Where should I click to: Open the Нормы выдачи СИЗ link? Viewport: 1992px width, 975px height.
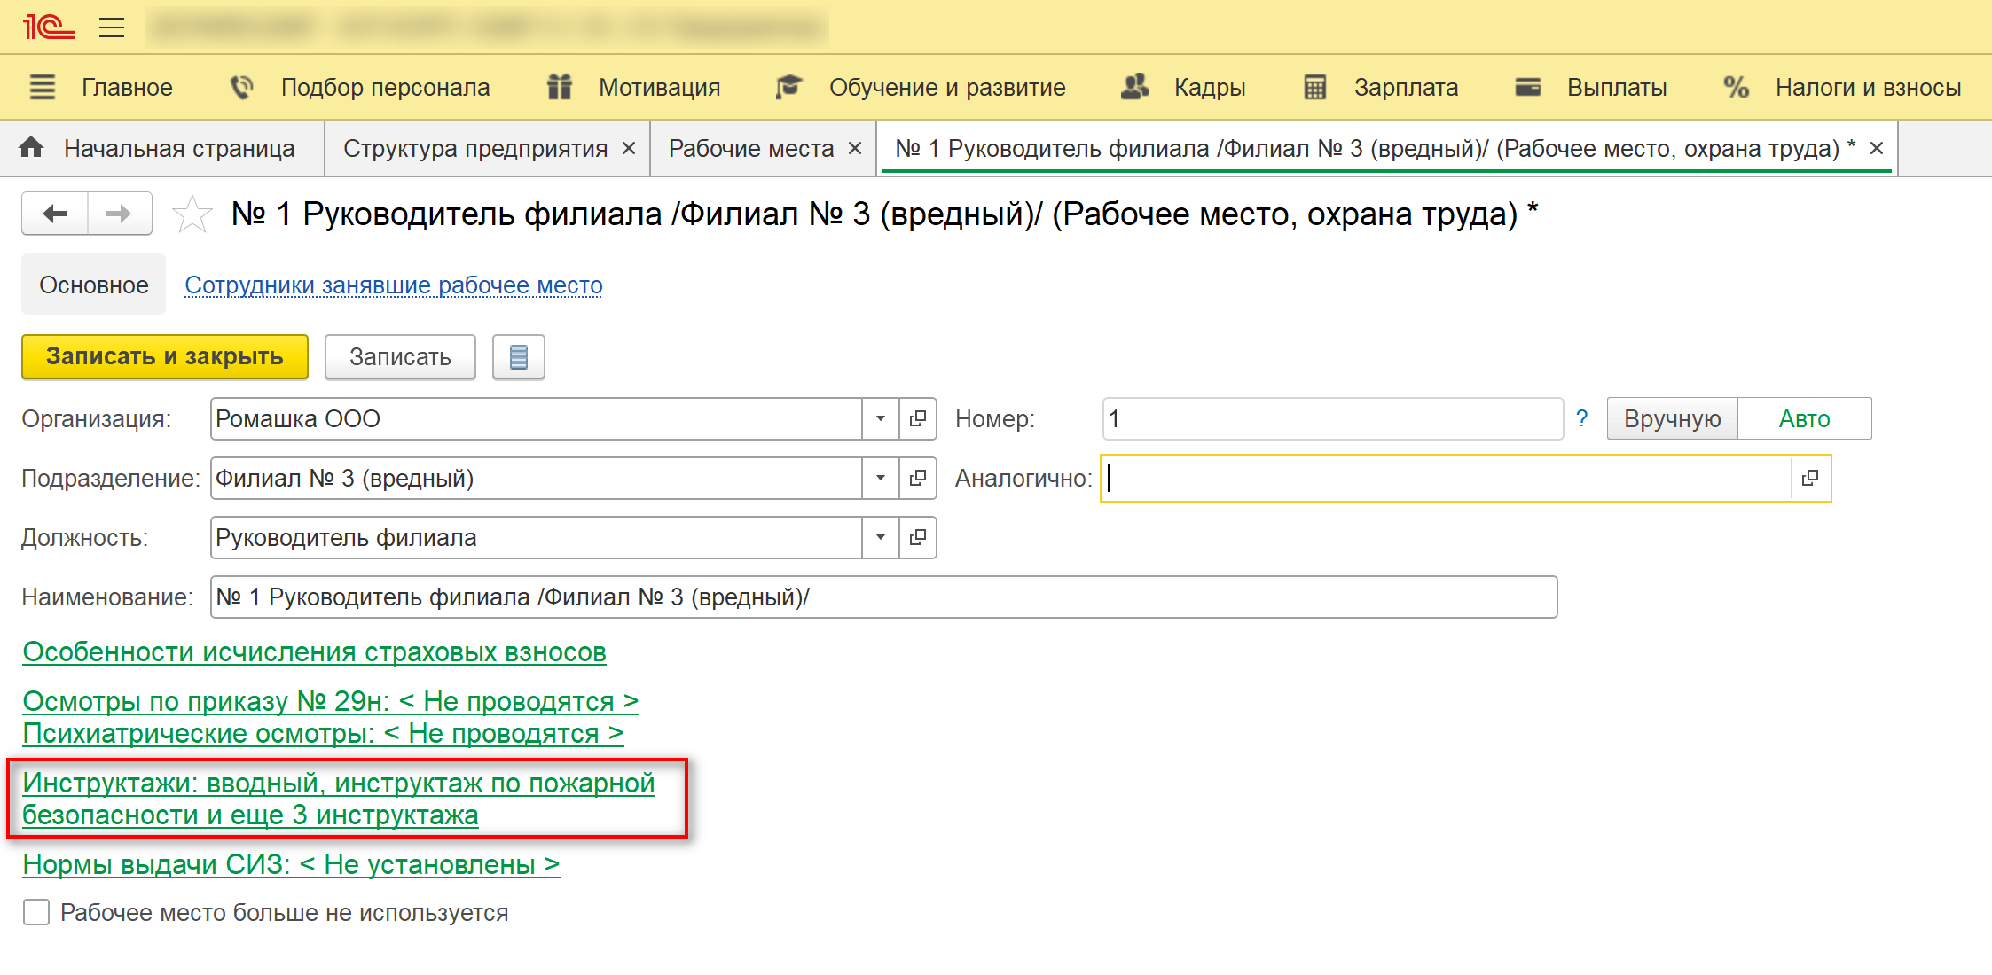coord(291,864)
